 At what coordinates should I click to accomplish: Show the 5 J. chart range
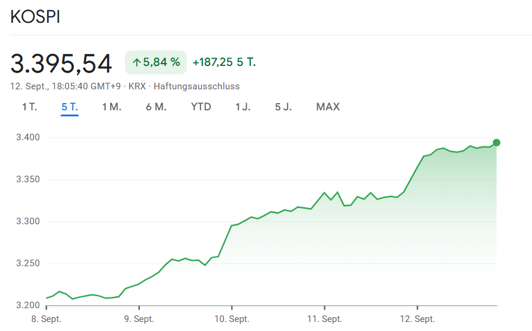coord(284,107)
